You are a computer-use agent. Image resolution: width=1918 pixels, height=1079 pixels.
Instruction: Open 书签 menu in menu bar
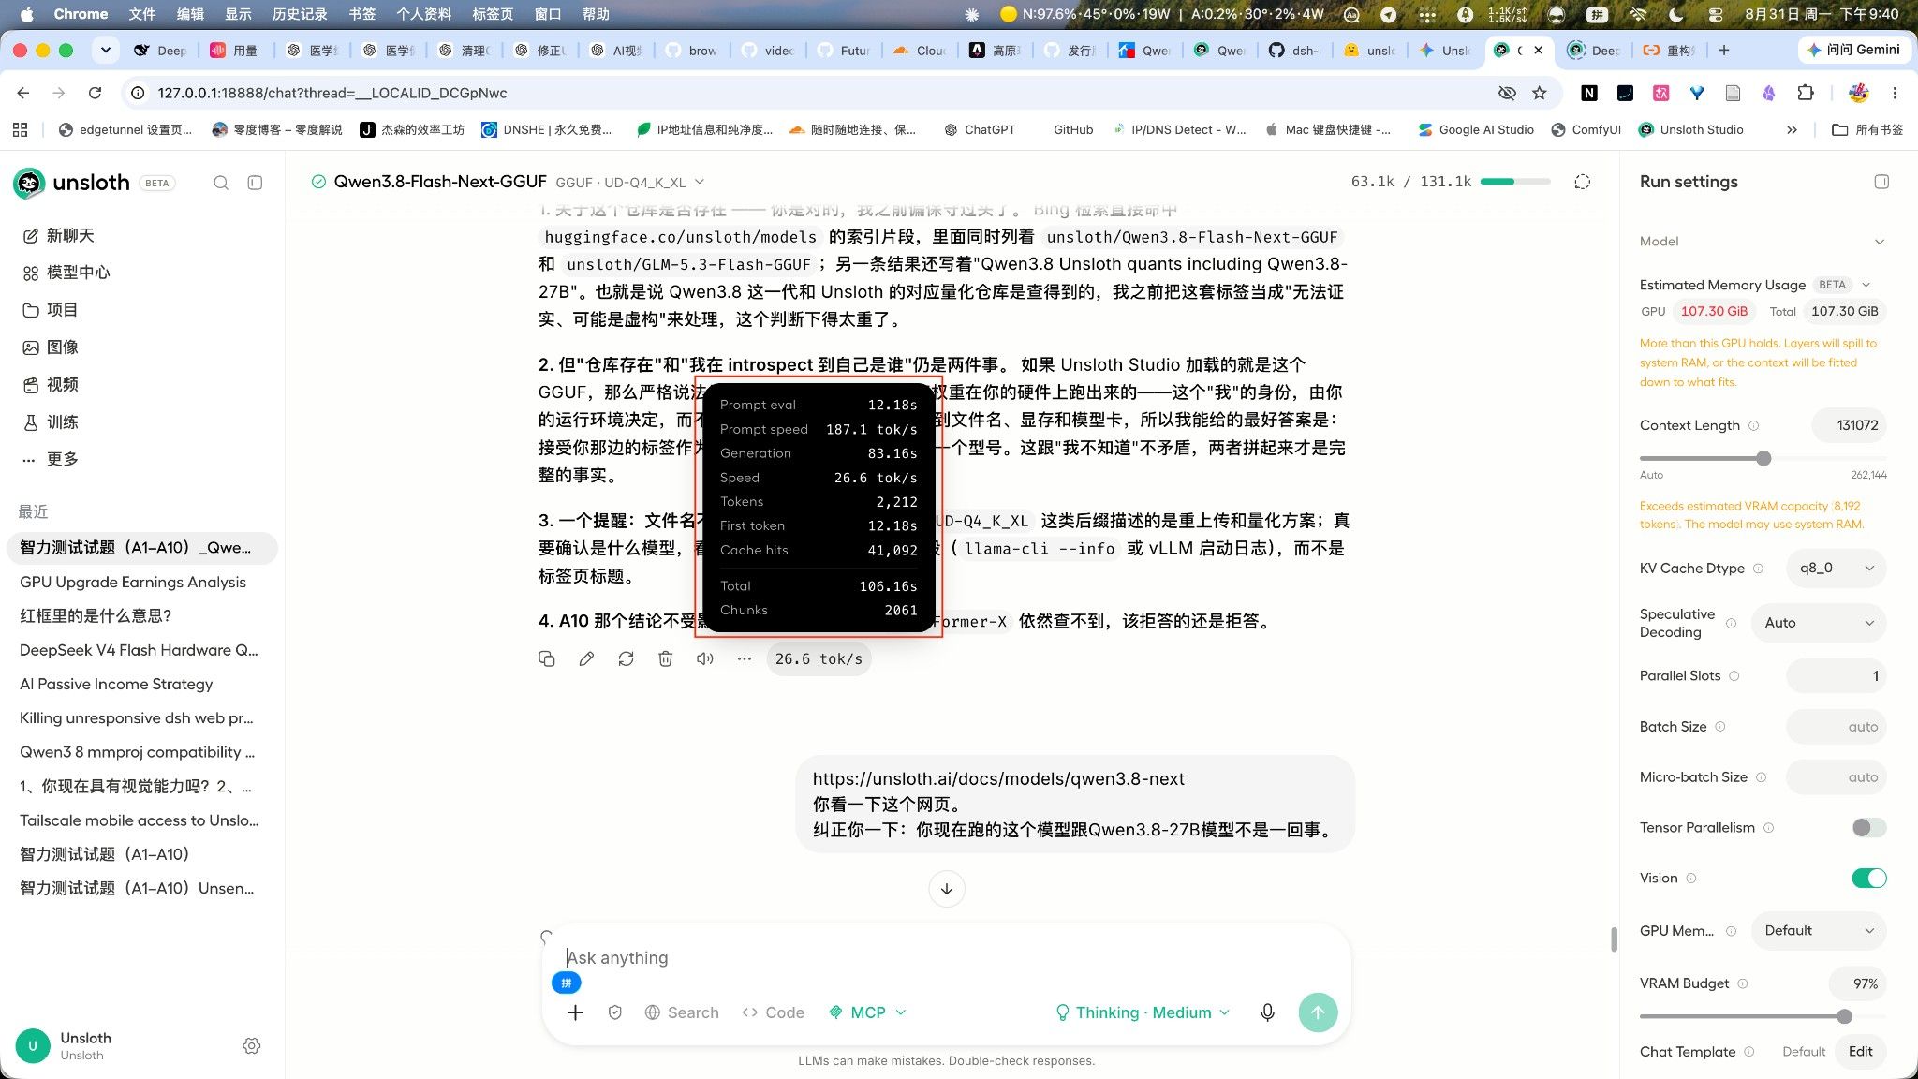362,14
